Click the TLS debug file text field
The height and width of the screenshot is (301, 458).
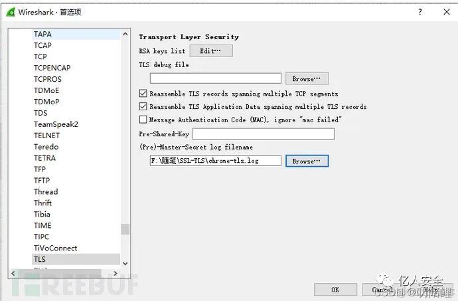point(216,78)
